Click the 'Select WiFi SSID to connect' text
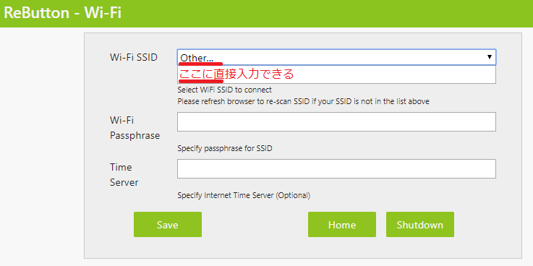533x266 pixels. [225, 90]
